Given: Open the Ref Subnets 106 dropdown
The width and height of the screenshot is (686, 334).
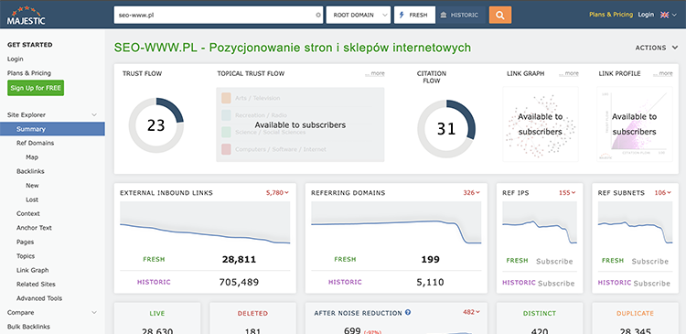Looking at the screenshot, I should [x=663, y=192].
